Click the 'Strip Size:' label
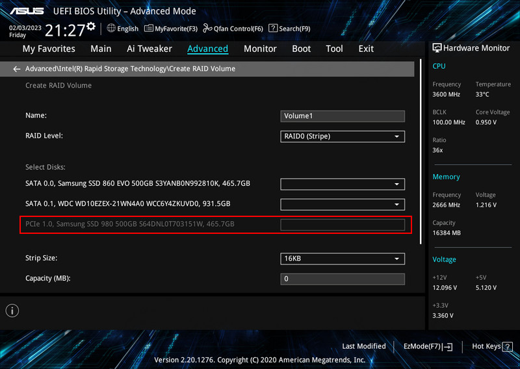Image resolution: width=520 pixels, height=369 pixels. (41, 258)
